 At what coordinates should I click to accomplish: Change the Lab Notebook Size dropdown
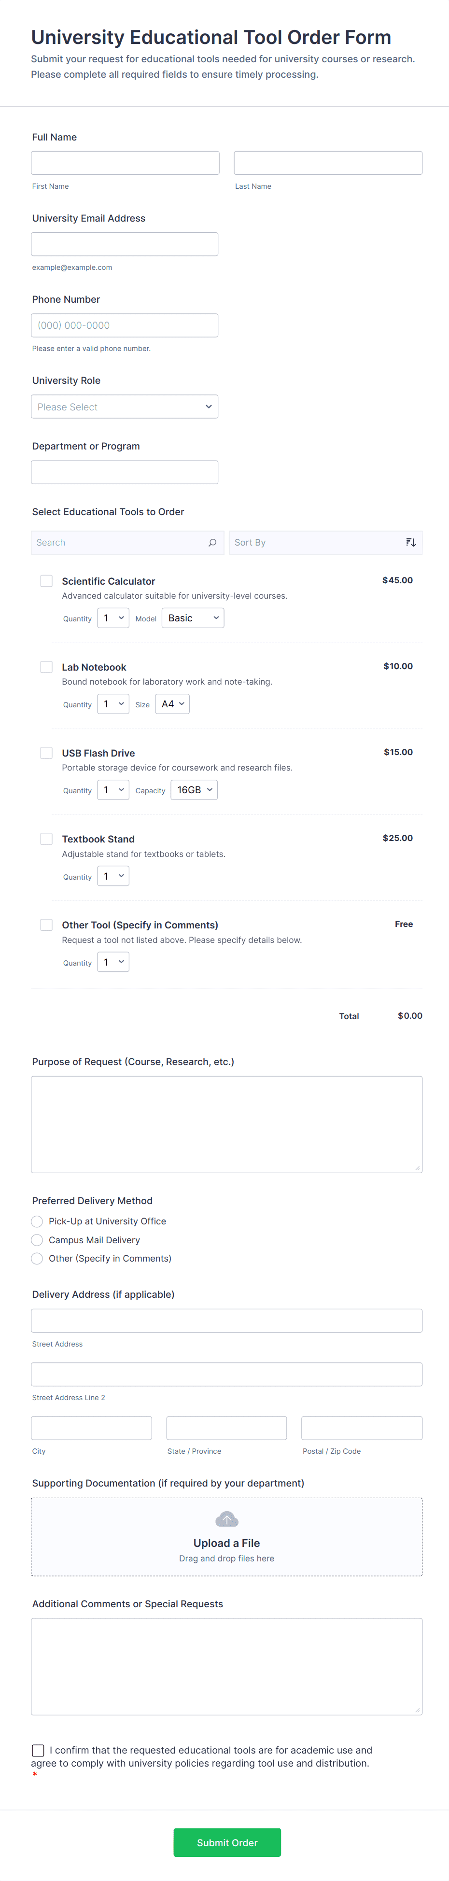(x=172, y=704)
